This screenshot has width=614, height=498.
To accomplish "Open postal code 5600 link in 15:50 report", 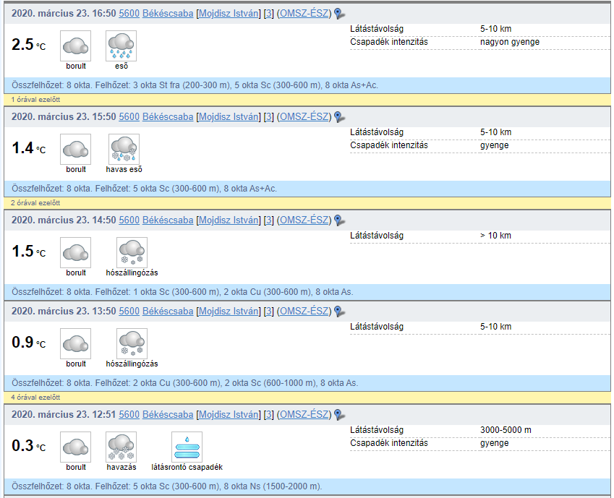I will 129,117.
